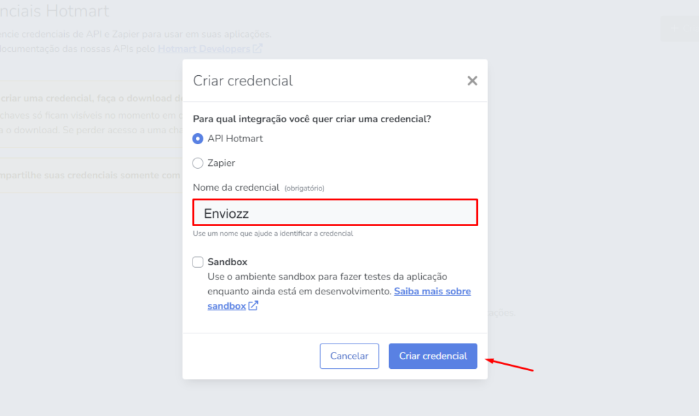Click external-link icon beside sandbox link
The height and width of the screenshot is (416, 699).
coord(253,306)
